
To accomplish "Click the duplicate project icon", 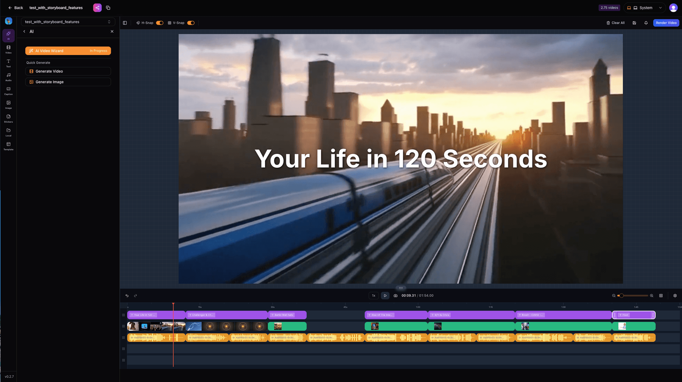I will [108, 8].
